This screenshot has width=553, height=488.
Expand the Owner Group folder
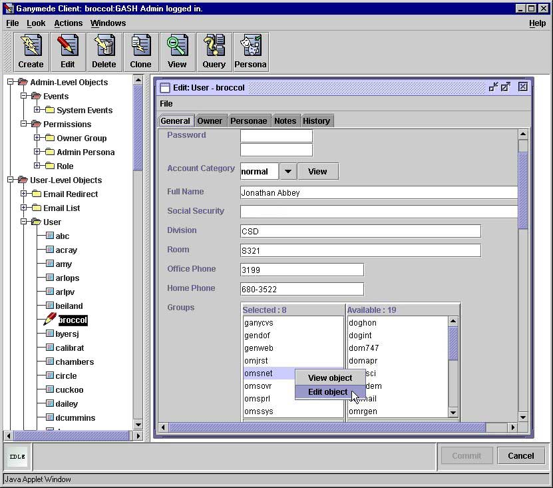click(37, 138)
